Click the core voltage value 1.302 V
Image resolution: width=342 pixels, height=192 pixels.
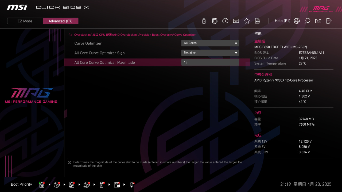[x=304, y=96]
